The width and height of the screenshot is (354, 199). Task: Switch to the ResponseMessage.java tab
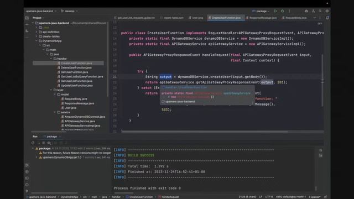[x=261, y=18]
